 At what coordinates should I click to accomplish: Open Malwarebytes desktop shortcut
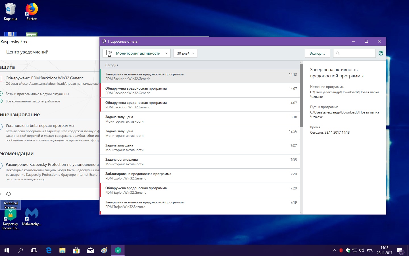[x=32, y=217]
